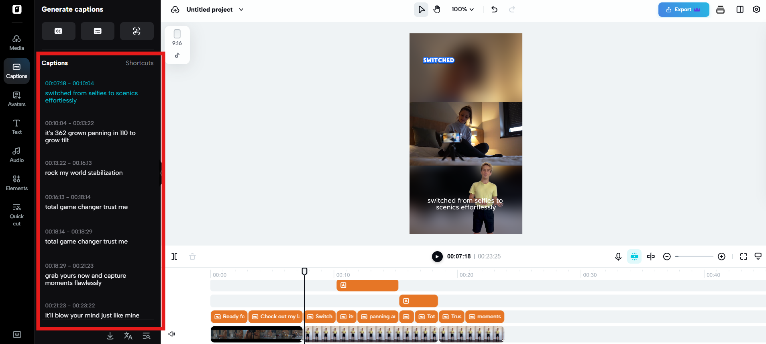Viewport: 766px width, 344px height.
Task: Open find and replace captions icon
Action: (147, 336)
